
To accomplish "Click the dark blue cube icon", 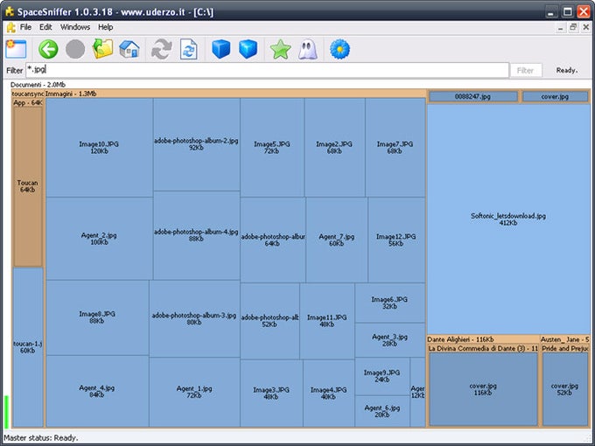I will click(220, 49).
